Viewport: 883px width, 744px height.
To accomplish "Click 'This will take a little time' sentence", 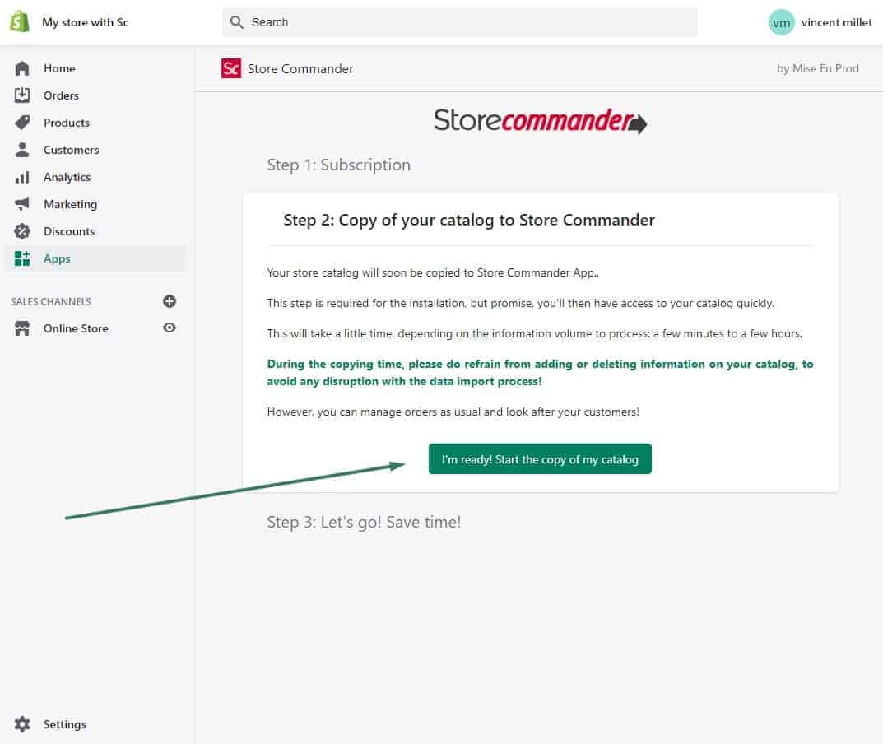I will click(x=534, y=333).
